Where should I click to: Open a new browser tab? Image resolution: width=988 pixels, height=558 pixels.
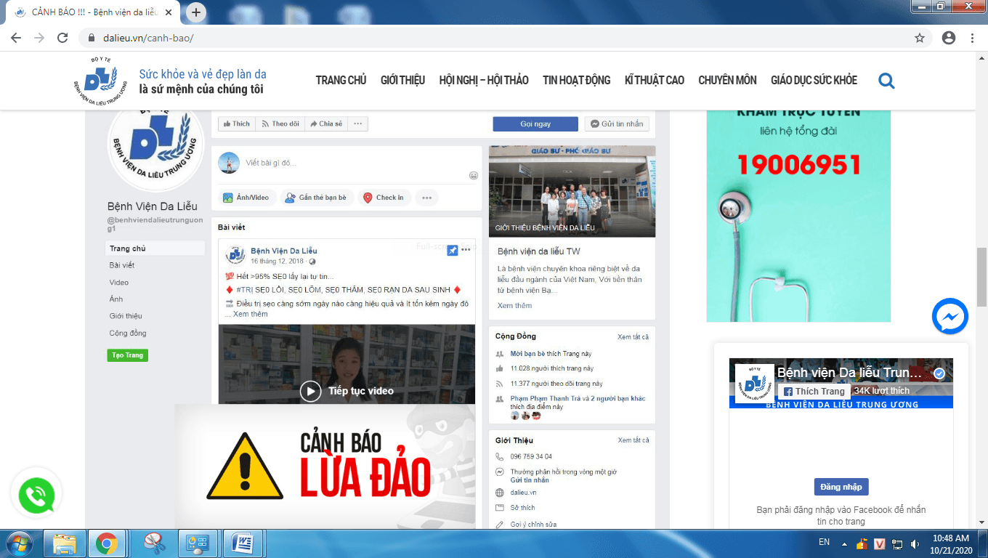[x=196, y=12]
